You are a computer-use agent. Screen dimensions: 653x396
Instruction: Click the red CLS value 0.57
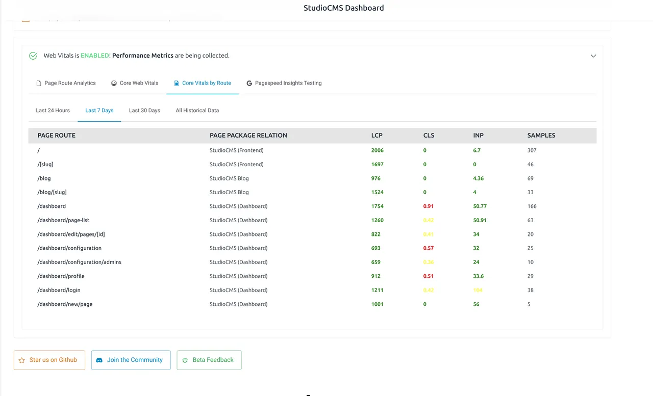(429, 248)
